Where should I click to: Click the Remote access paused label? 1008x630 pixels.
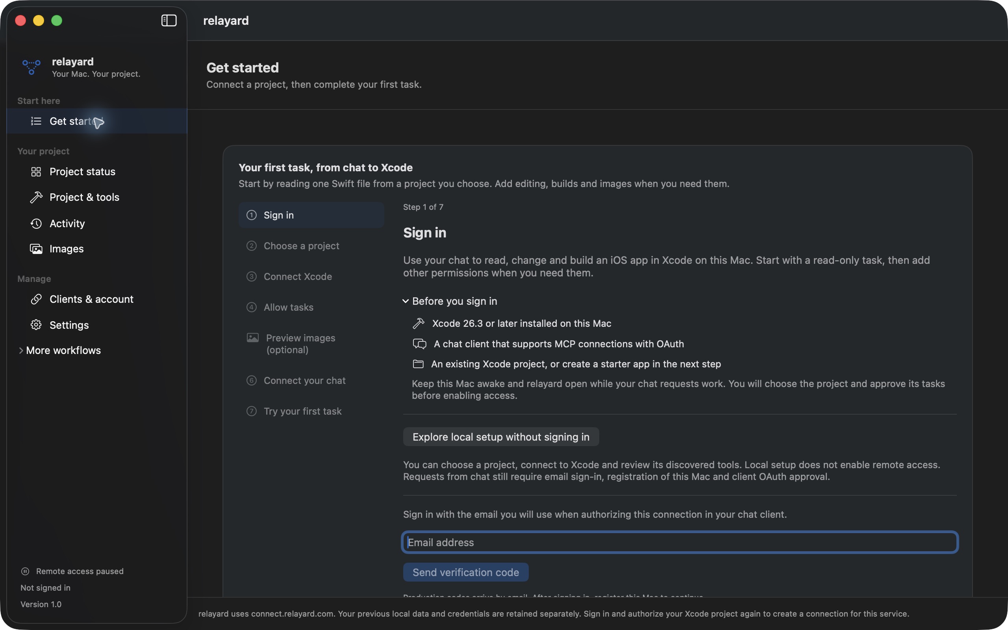click(x=80, y=571)
